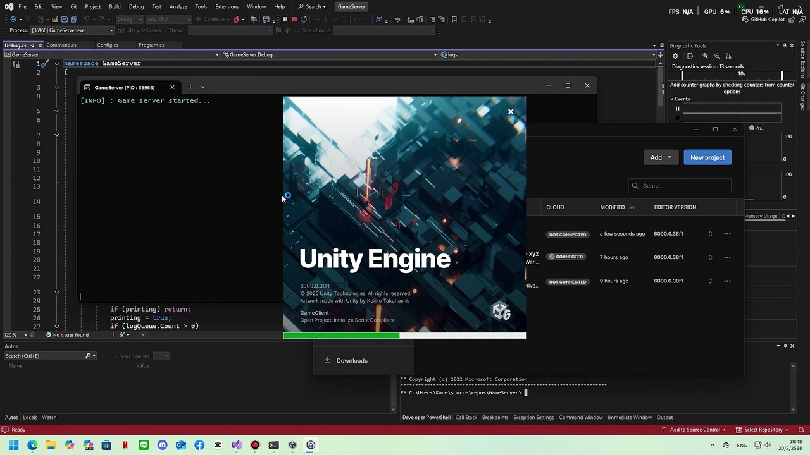The height and width of the screenshot is (455, 810).
Task: Switch to Command.cs tab
Action: tap(61, 45)
